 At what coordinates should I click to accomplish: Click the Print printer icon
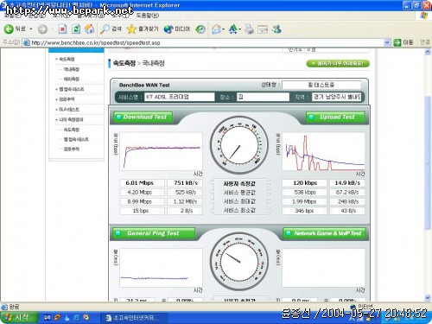250,29
